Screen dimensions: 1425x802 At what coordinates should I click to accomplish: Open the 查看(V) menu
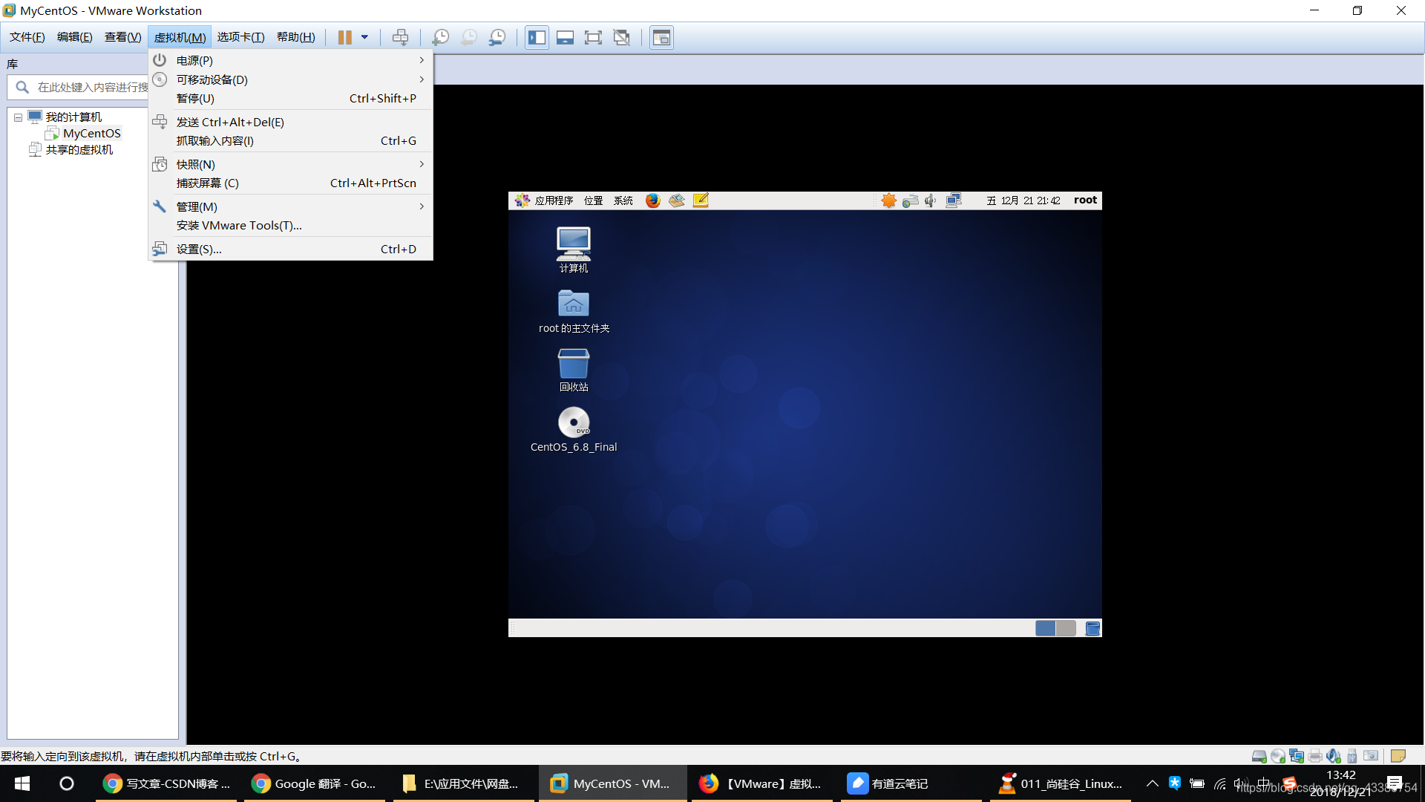tap(122, 37)
